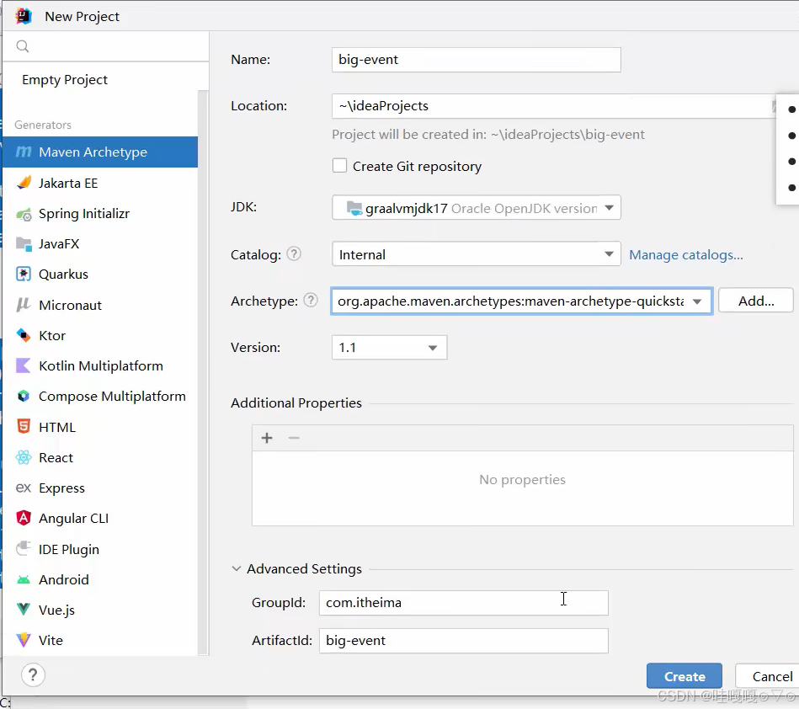Select the Kotlin Multiplatform generator
799x709 pixels.
click(100, 365)
